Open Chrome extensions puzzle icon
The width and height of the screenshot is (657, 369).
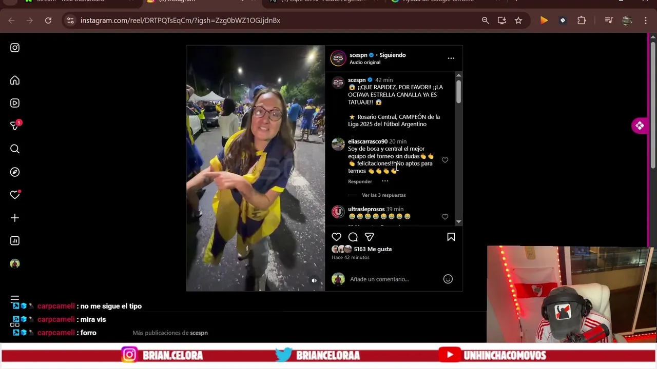pos(582,20)
